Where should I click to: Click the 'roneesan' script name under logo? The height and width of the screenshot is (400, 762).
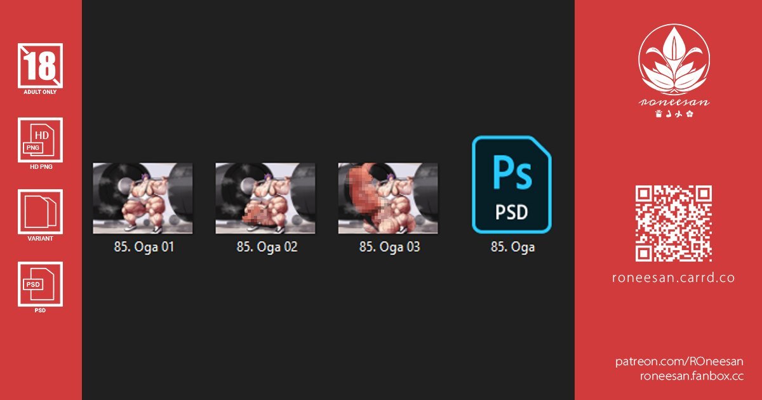pos(674,103)
